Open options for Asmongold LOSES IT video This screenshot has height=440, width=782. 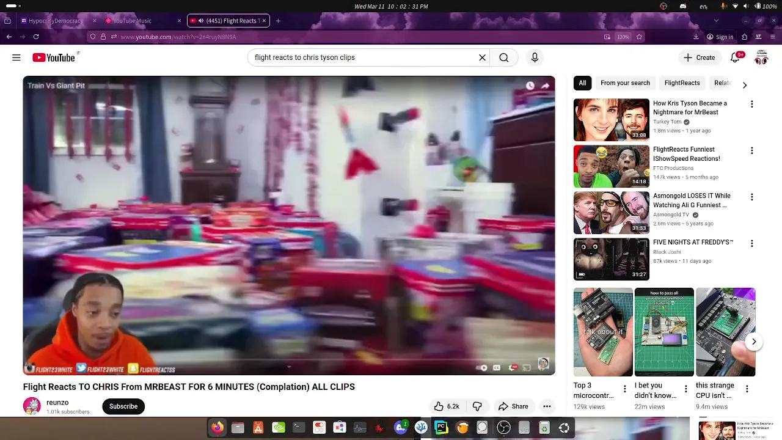[751, 197]
